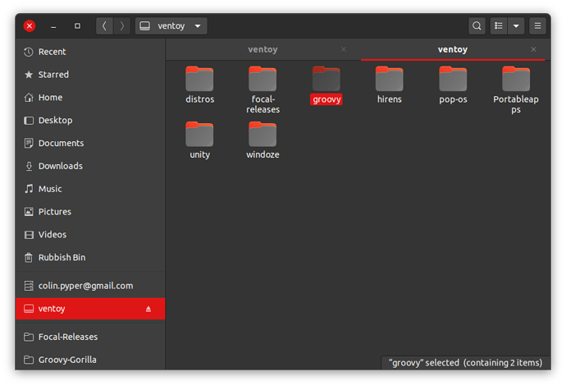Switch to the first ventoy tab

[262, 49]
